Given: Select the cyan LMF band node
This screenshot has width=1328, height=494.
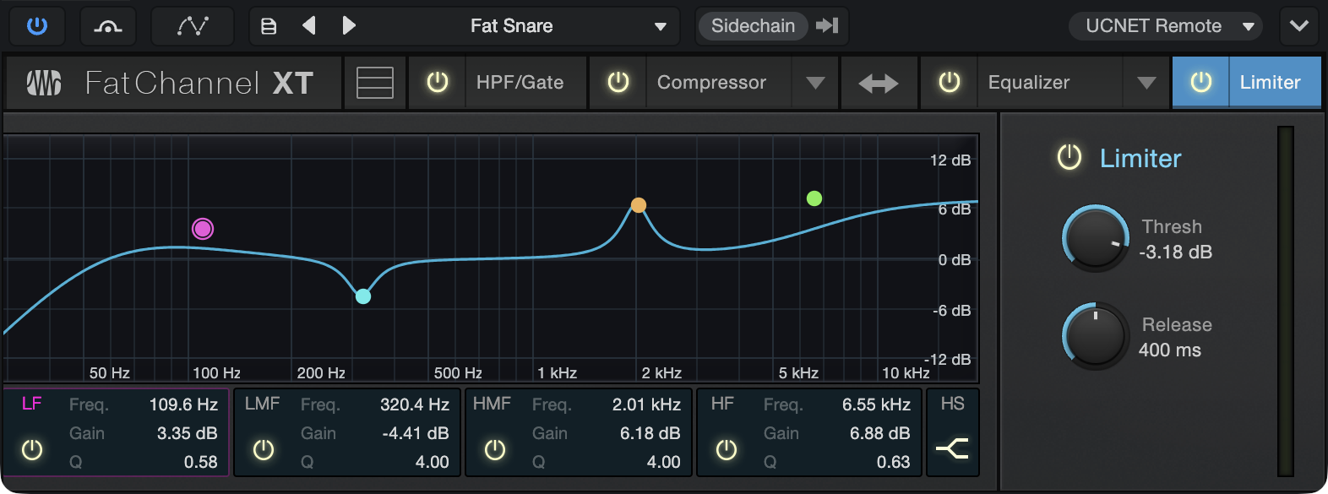Looking at the screenshot, I should click(x=363, y=296).
